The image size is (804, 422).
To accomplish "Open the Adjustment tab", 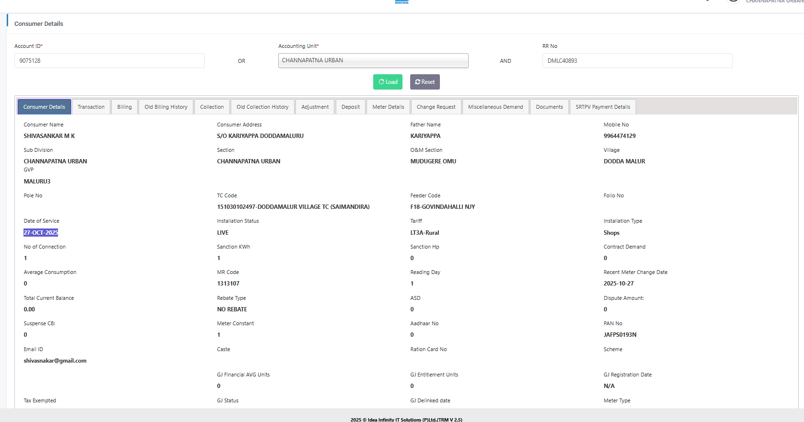I will 315,107.
